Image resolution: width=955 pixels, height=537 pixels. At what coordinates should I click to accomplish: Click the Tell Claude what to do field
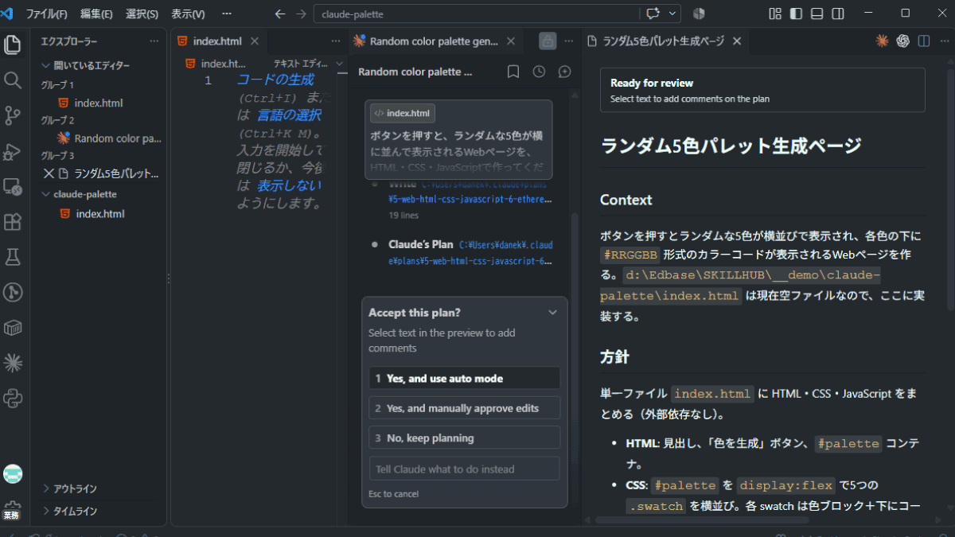(465, 469)
